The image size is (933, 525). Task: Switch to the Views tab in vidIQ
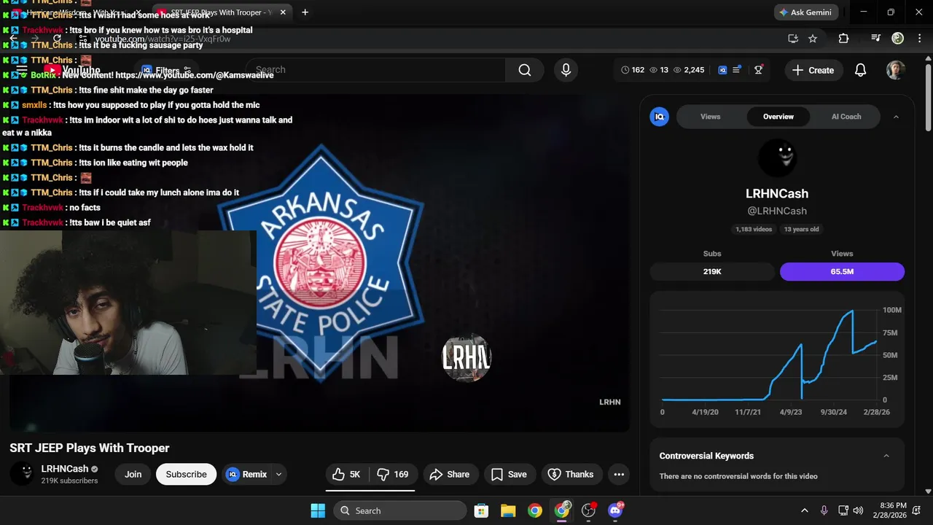point(710,117)
